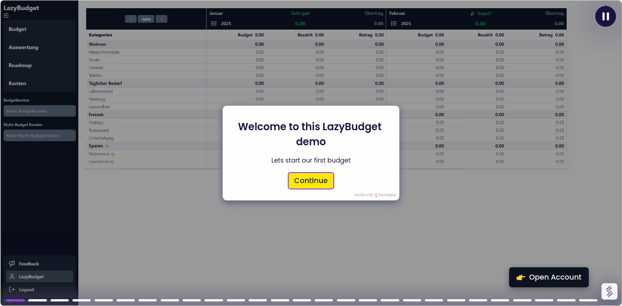
Task: Select the Kleidung category row
Action: pyautogui.click(x=326, y=99)
